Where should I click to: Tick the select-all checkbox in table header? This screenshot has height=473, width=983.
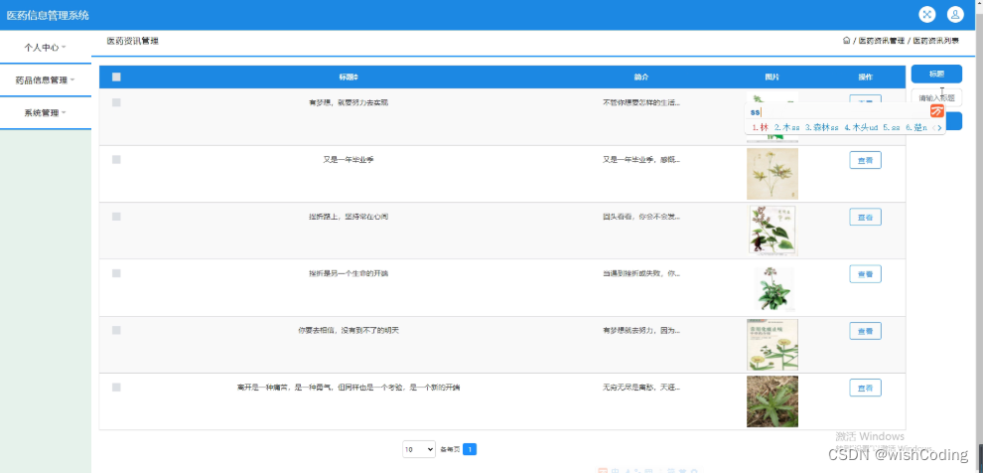tap(116, 78)
